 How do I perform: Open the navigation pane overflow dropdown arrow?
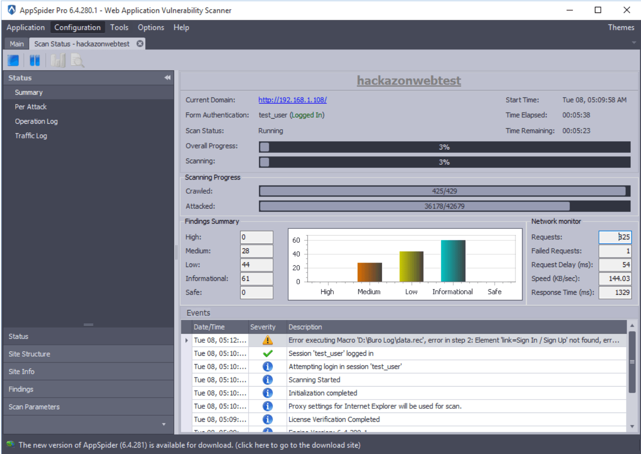point(164,424)
